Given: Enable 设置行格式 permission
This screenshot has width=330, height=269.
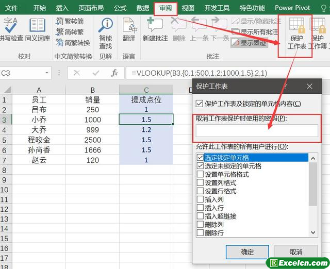Looking at the screenshot, I should click(200, 191).
